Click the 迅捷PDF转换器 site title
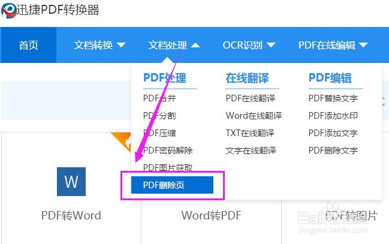The width and height of the screenshot is (389, 244). 58,10
